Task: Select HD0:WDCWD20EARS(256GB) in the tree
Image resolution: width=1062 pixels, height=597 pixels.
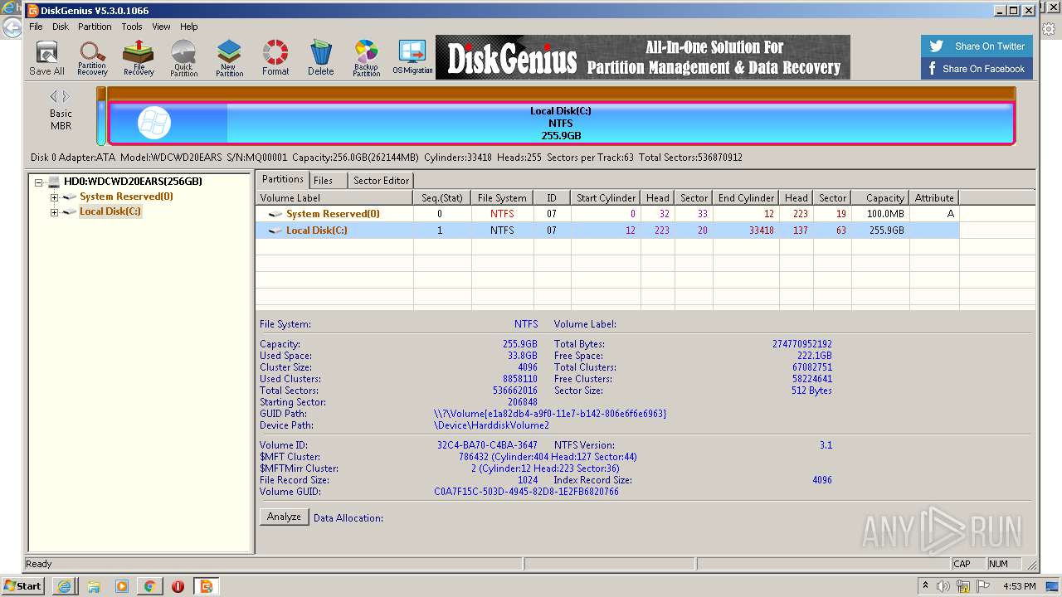Action: click(133, 182)
